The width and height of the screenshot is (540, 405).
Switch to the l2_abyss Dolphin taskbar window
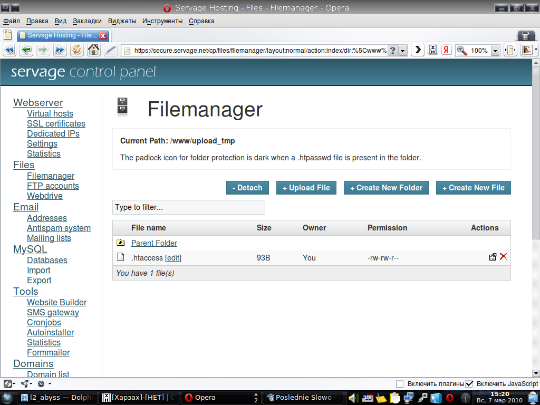57,398
